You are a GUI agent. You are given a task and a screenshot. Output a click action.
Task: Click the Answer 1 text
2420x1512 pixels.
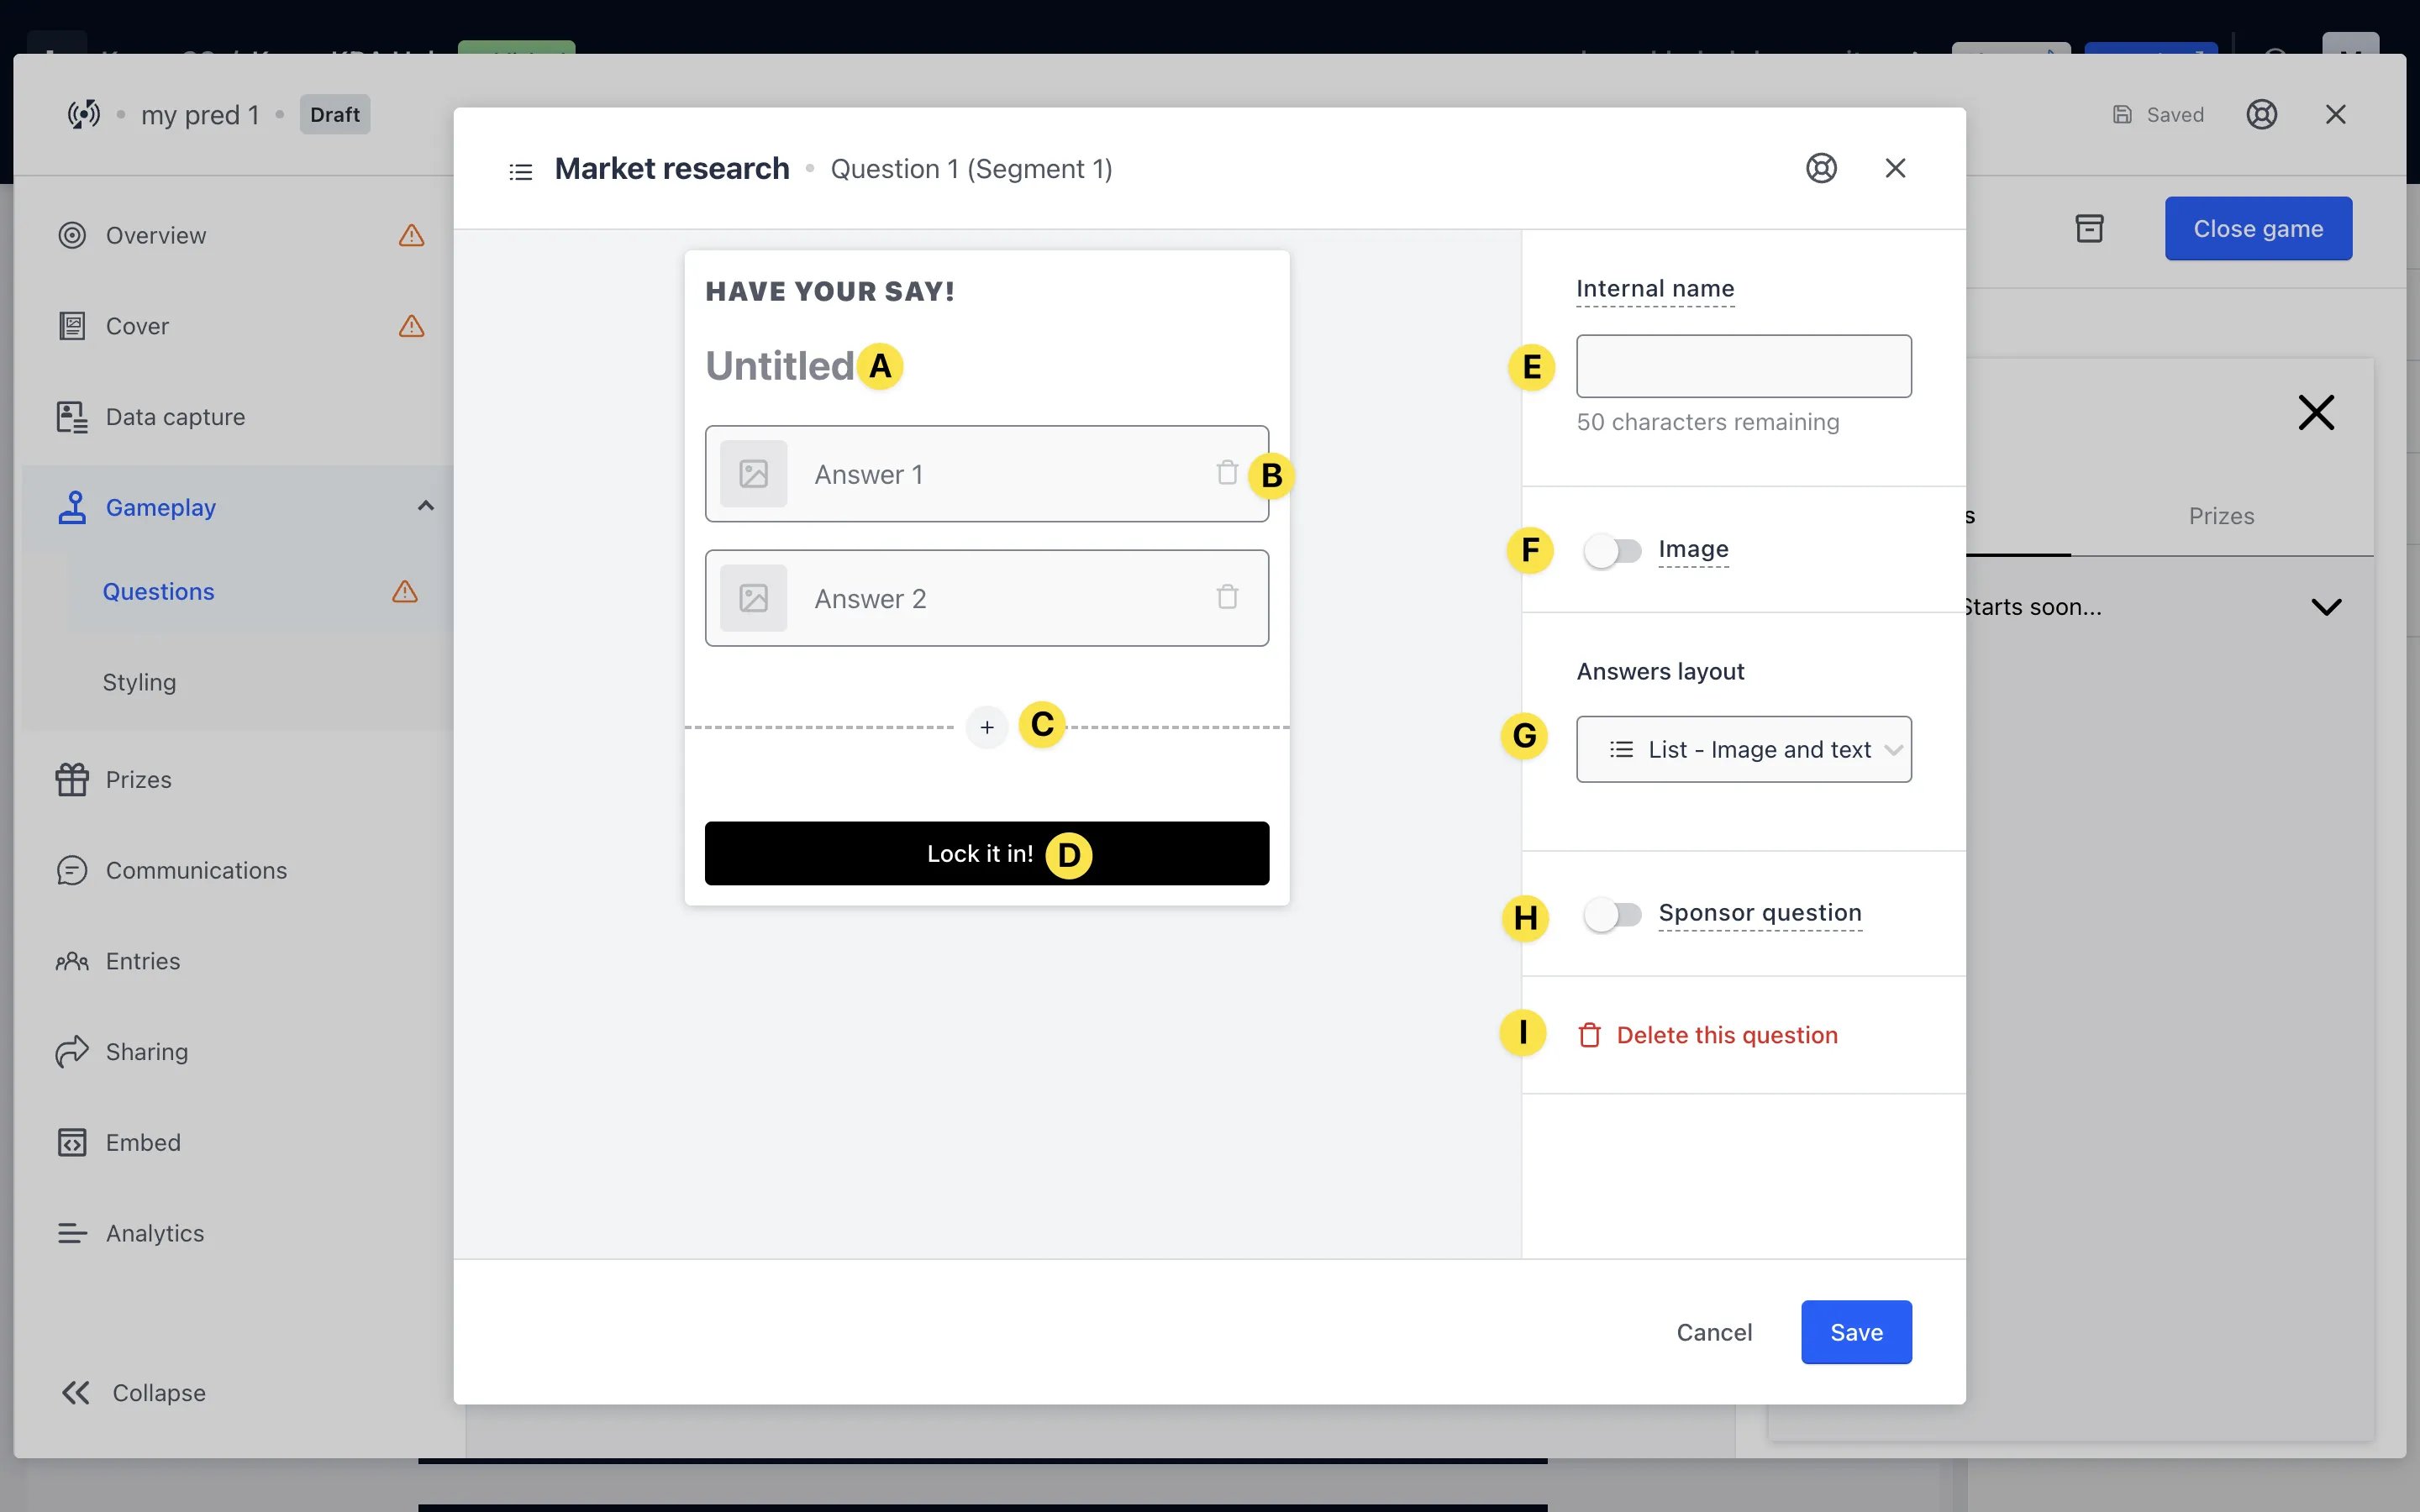[868, 474]
